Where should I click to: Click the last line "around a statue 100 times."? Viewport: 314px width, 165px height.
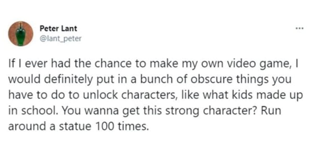click(78, 126)
